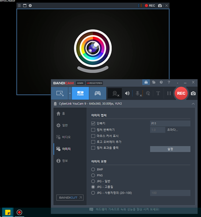201x217 pixels.
Task: Toggle the webcam overlay icon
Action: pyautogui.click(x=115, y=93)
